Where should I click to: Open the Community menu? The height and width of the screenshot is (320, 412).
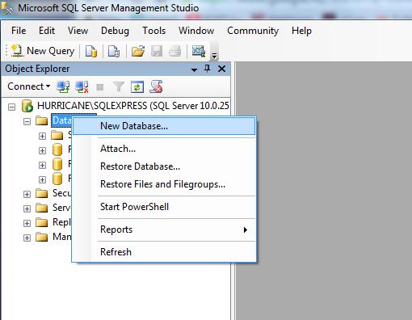(x=253, y=31)
